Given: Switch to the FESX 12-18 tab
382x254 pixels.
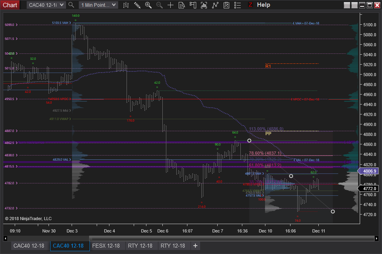Looking at the screenshot, I should 106,246.
